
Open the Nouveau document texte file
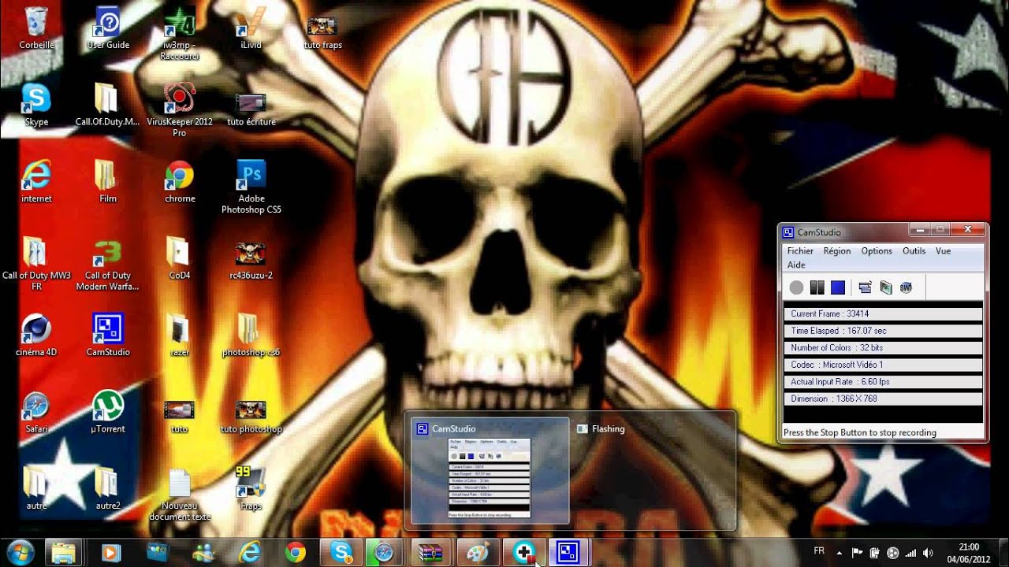pos(180,495)
